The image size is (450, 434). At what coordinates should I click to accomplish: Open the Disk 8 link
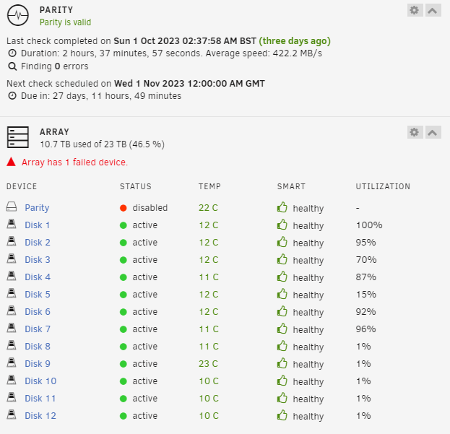(x=38, y=347)
